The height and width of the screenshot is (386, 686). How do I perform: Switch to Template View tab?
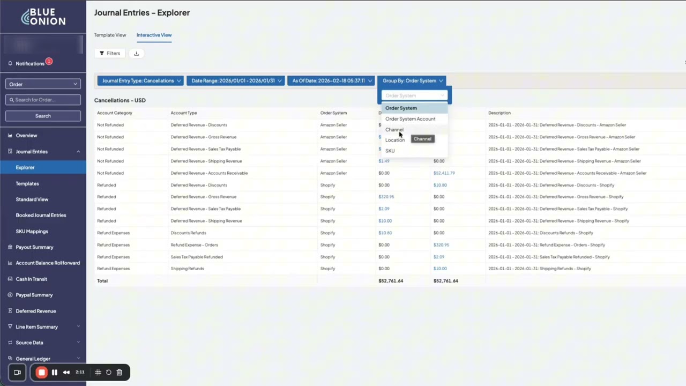[x=110, y=35]
